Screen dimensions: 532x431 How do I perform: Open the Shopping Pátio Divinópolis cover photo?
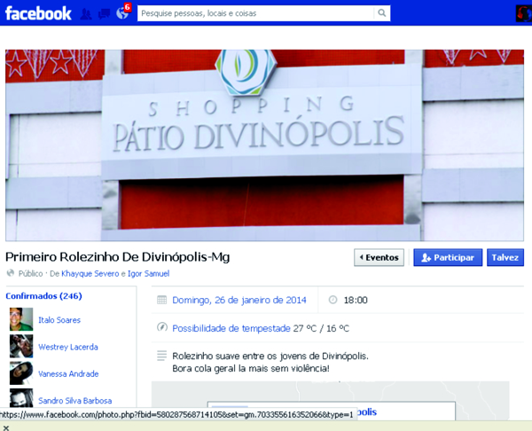coord(264,145)
